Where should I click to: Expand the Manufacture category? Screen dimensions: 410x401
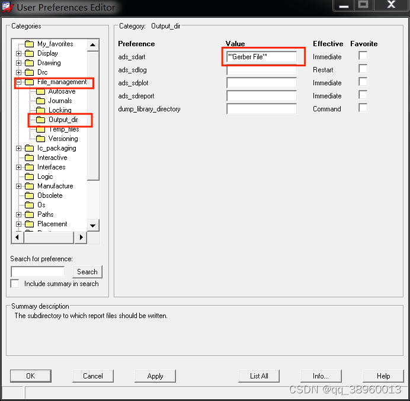18,186
